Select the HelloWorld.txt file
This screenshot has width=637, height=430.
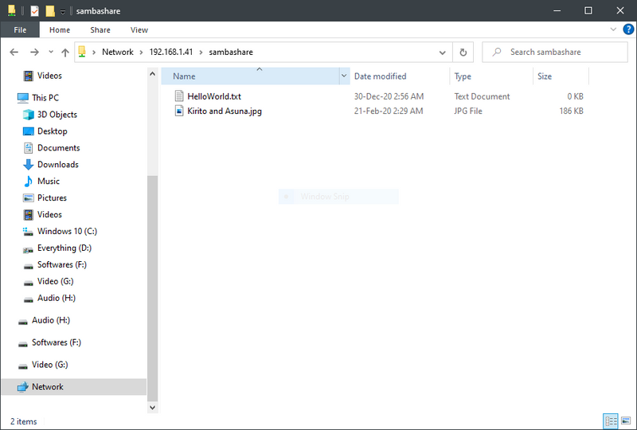(214, 96)
